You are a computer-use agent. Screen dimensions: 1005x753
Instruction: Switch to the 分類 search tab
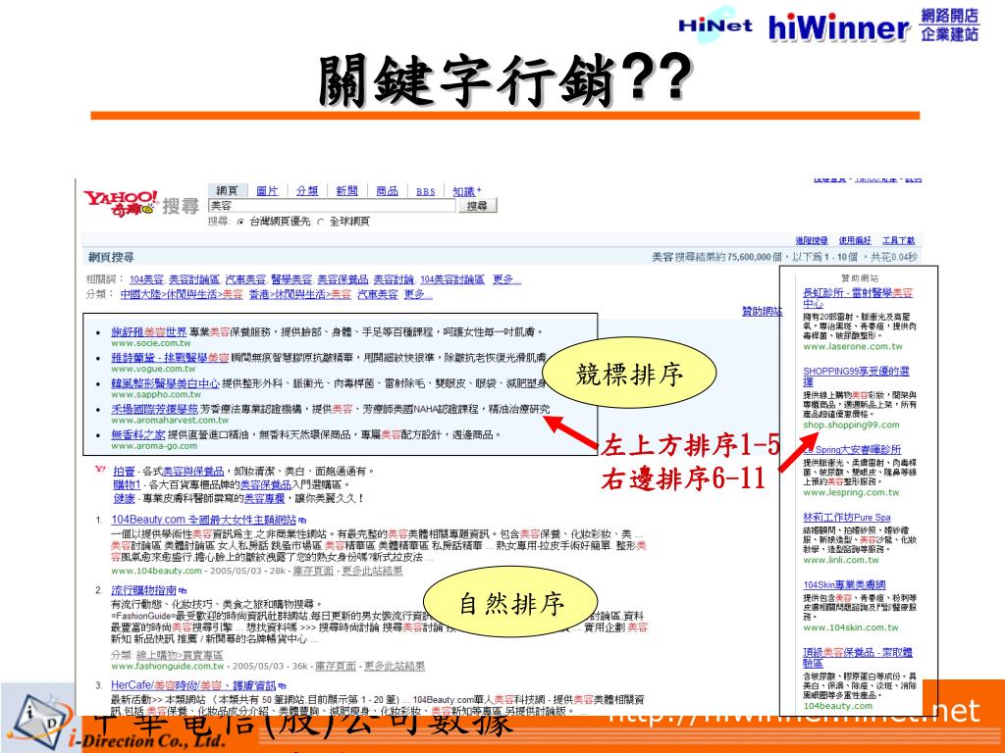point(307,191)
